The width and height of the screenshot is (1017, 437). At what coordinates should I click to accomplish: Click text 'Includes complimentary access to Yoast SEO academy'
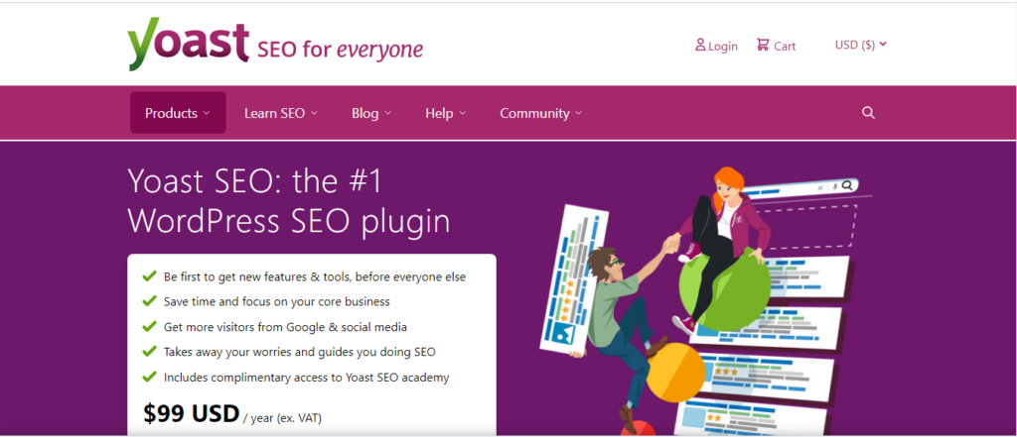click(306, 378)
